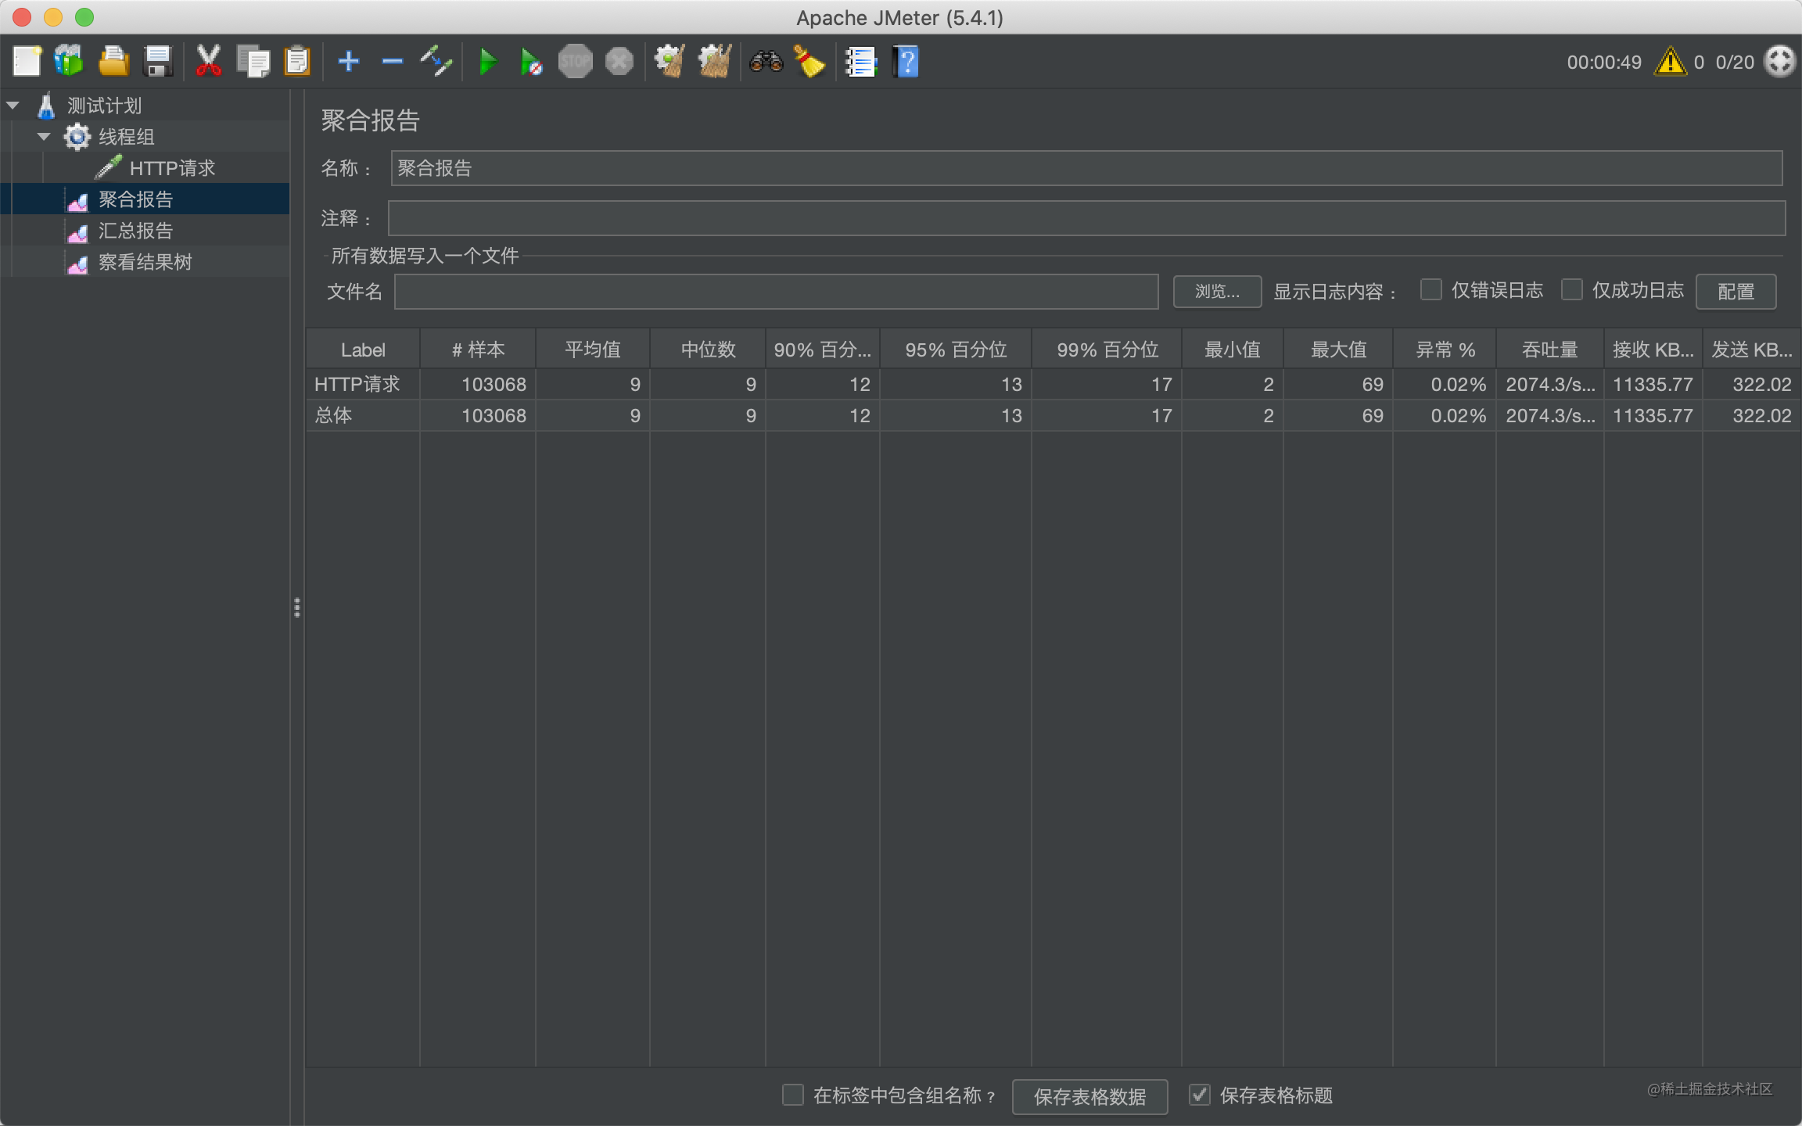Select 测试计划 in the tree
Viewport: 1802px width, 1126px height.
(104, 106)
